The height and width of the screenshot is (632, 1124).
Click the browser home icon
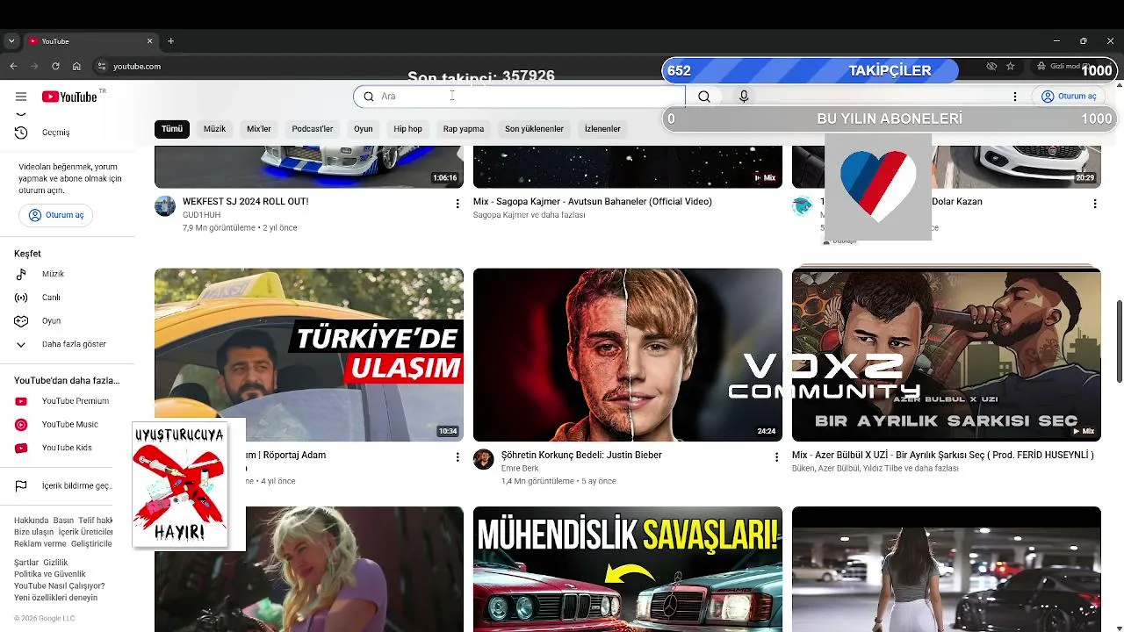point(76,66)
